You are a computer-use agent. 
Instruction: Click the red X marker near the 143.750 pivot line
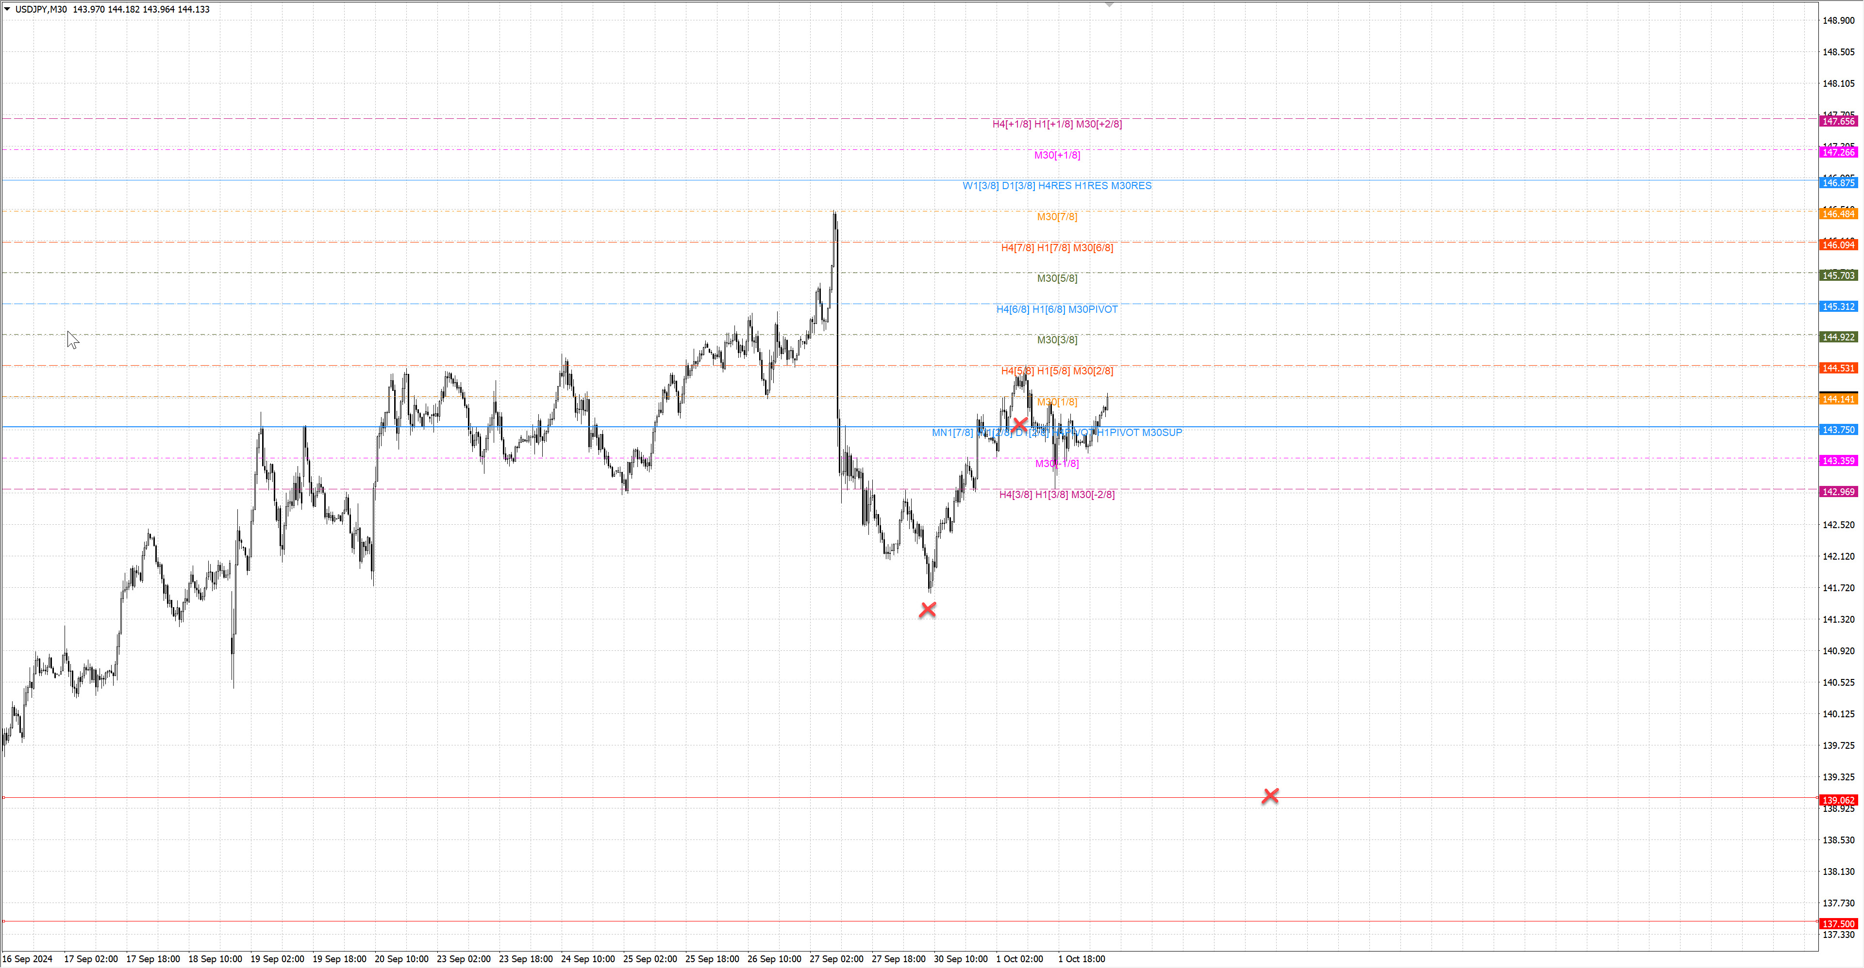[x=1019, y=424]
